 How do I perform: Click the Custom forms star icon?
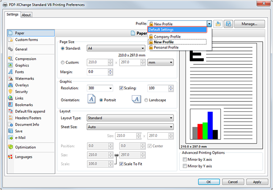pos(10,40)
